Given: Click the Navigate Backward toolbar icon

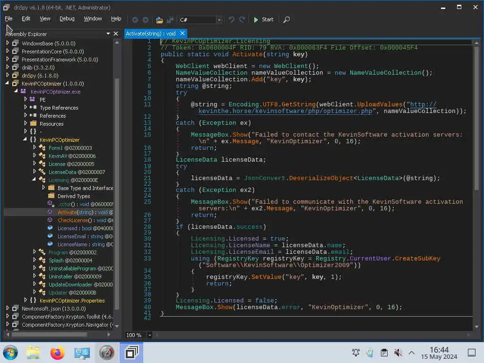Looking at the screenshot, I should pos(135,20).
